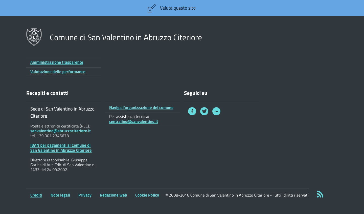Image resolution: width=364 pixels, height=214 pixels.
Task: Click the Per assistenza tecnica label
Action: [129, 117]
